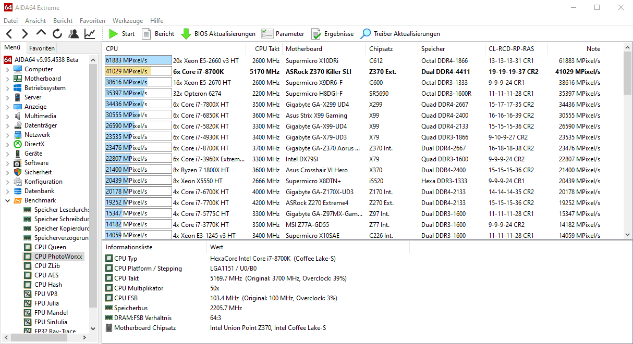Screen dimensions: 633x344
Task: Refresh the view with the circular arrow icon
Action: point(57,34)
